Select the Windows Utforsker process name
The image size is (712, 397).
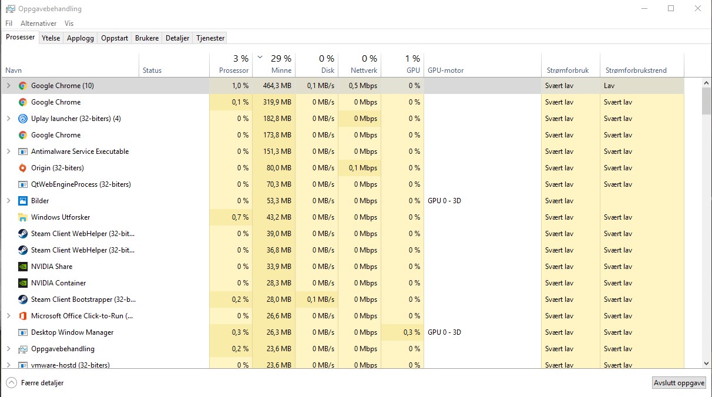[61, 217]
